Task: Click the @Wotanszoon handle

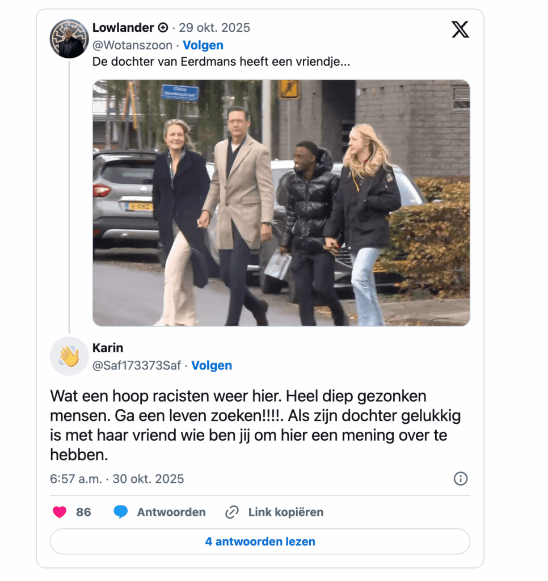Action: [x=132, y=45]
